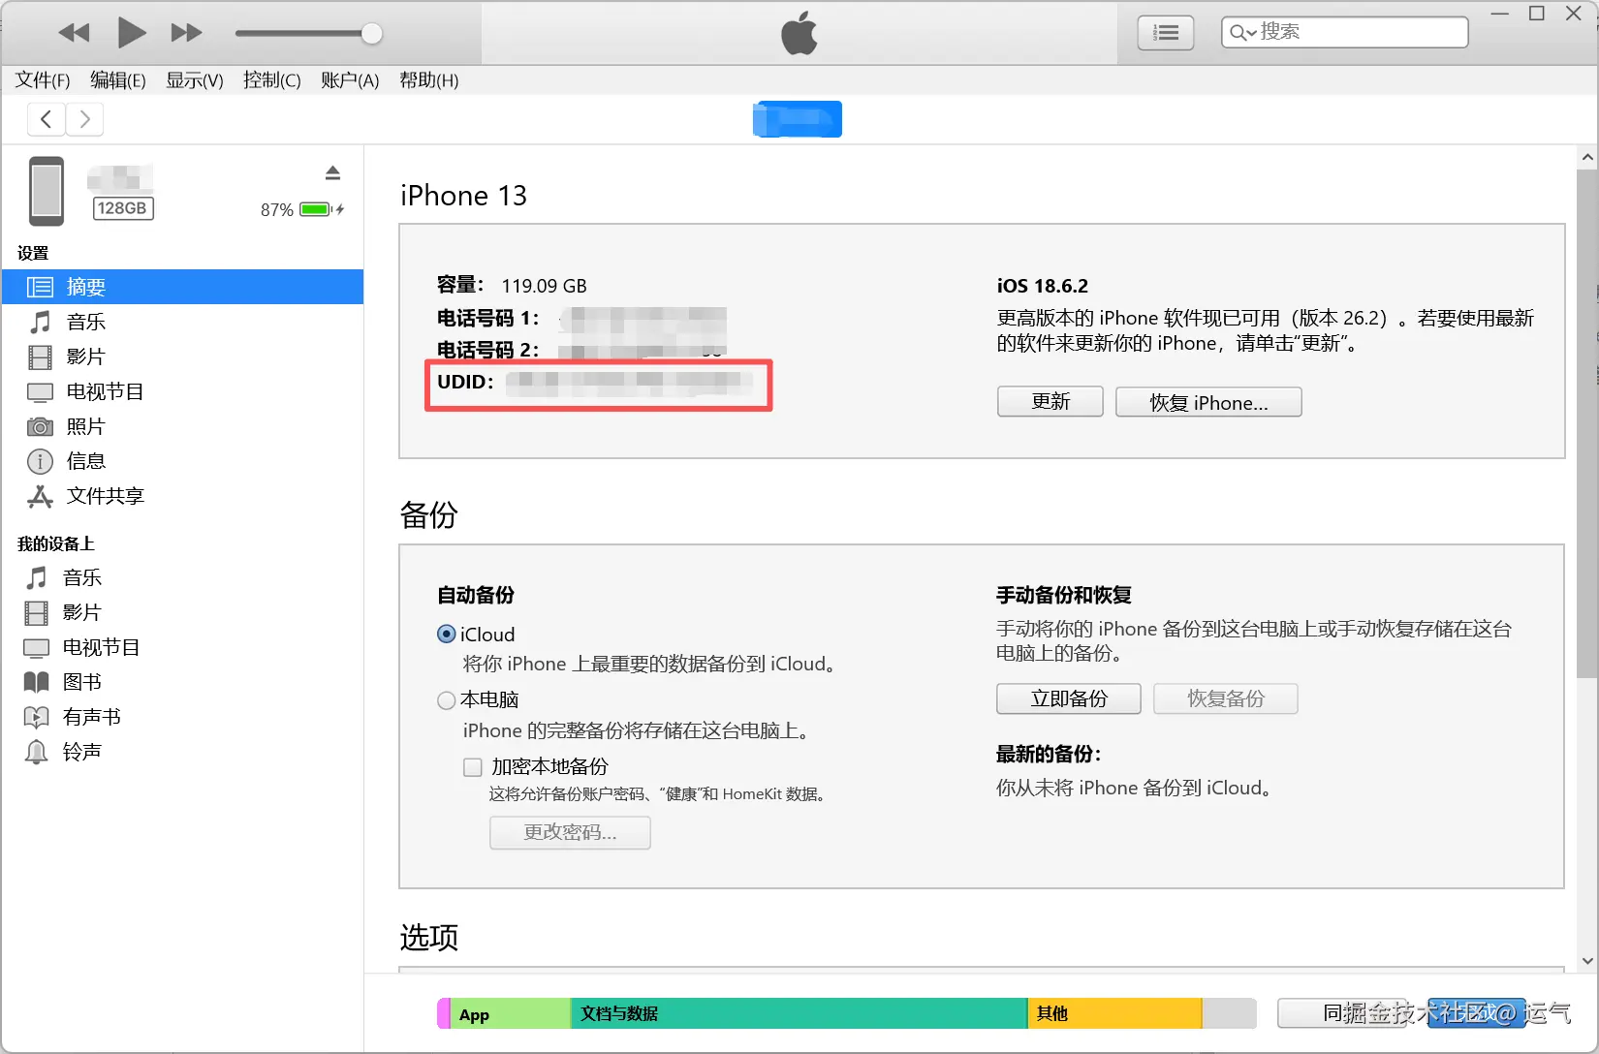Click the scrollbar up arrow
1599x1054 pixels.
click(1587, 157)
